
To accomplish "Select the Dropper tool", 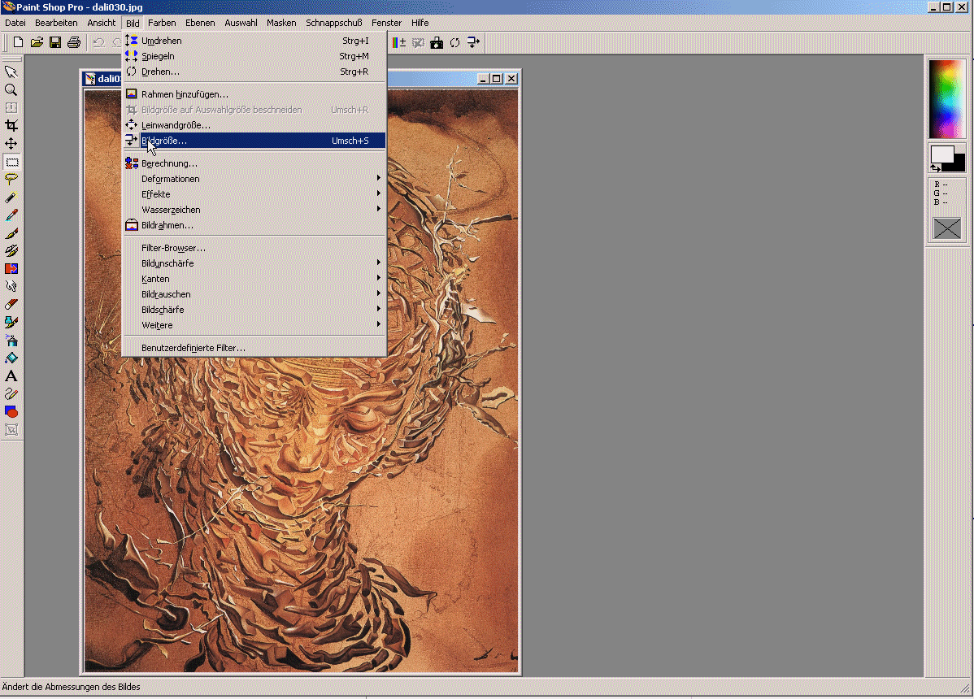I will click(11, 215).
